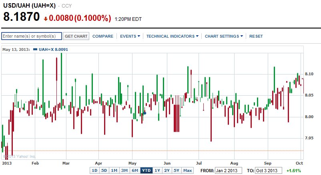Select the 6M time range

coord(135,171)
